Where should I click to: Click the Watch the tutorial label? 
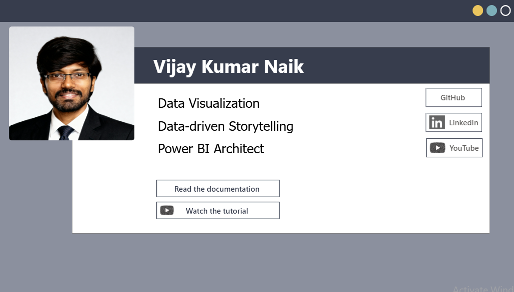click(217, 211)
